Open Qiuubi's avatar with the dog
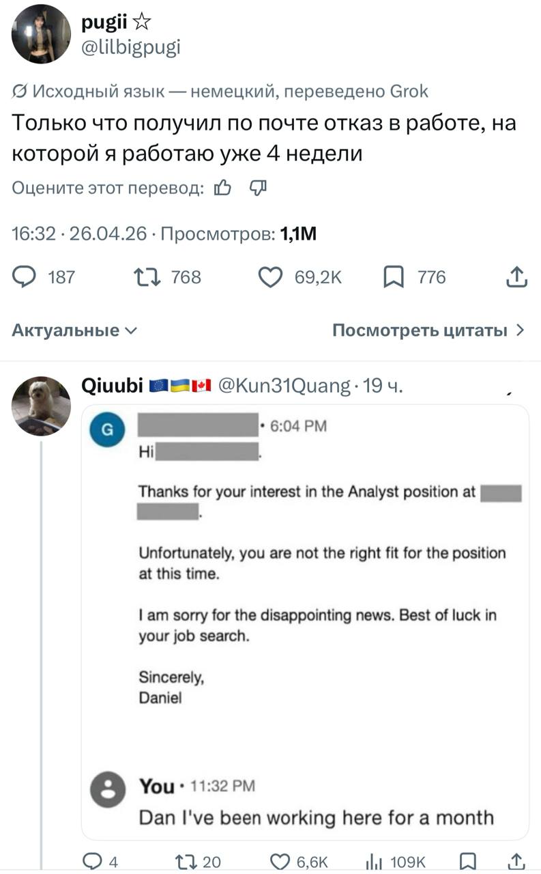The image size is (541, 874). click(41, 406)
